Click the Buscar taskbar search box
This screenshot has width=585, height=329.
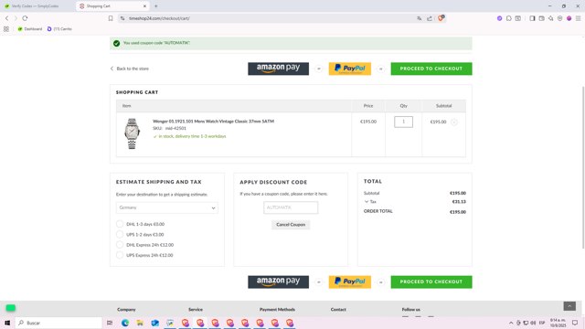pyautogui.click(x=58, y=323)
